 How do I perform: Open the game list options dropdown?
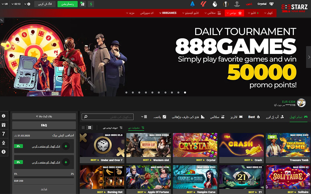144,117
